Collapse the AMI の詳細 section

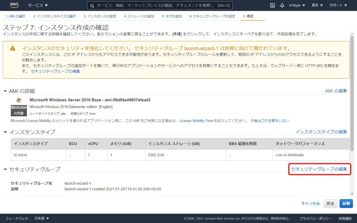click(x=5, y=91)
